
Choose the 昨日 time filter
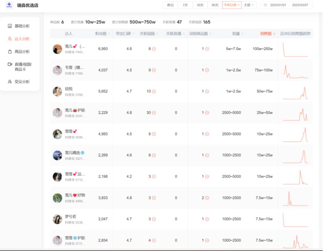tap(170, 5)
